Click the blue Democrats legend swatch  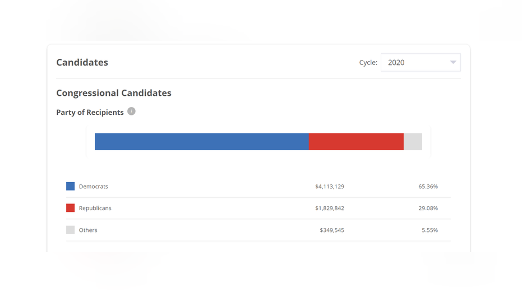click(x=70, y=186)
